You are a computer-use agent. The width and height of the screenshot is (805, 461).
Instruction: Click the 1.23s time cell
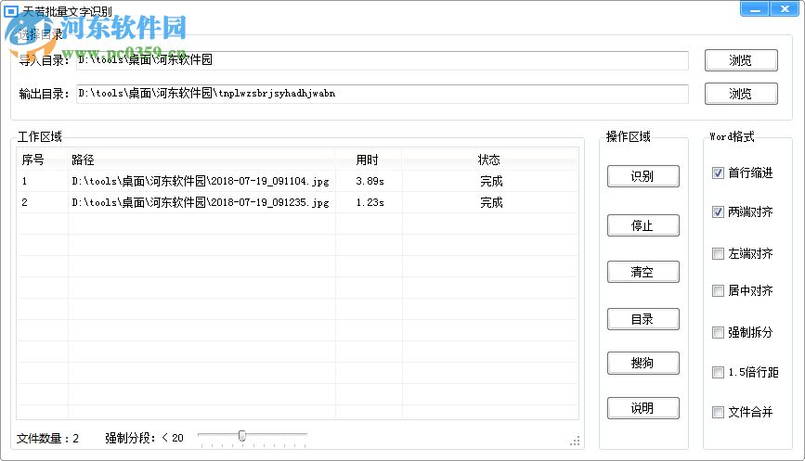click(370, 202)
